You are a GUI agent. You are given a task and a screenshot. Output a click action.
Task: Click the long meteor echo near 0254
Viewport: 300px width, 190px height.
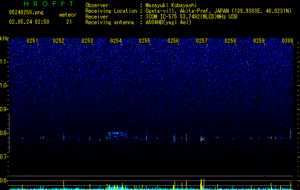(116, 135)
